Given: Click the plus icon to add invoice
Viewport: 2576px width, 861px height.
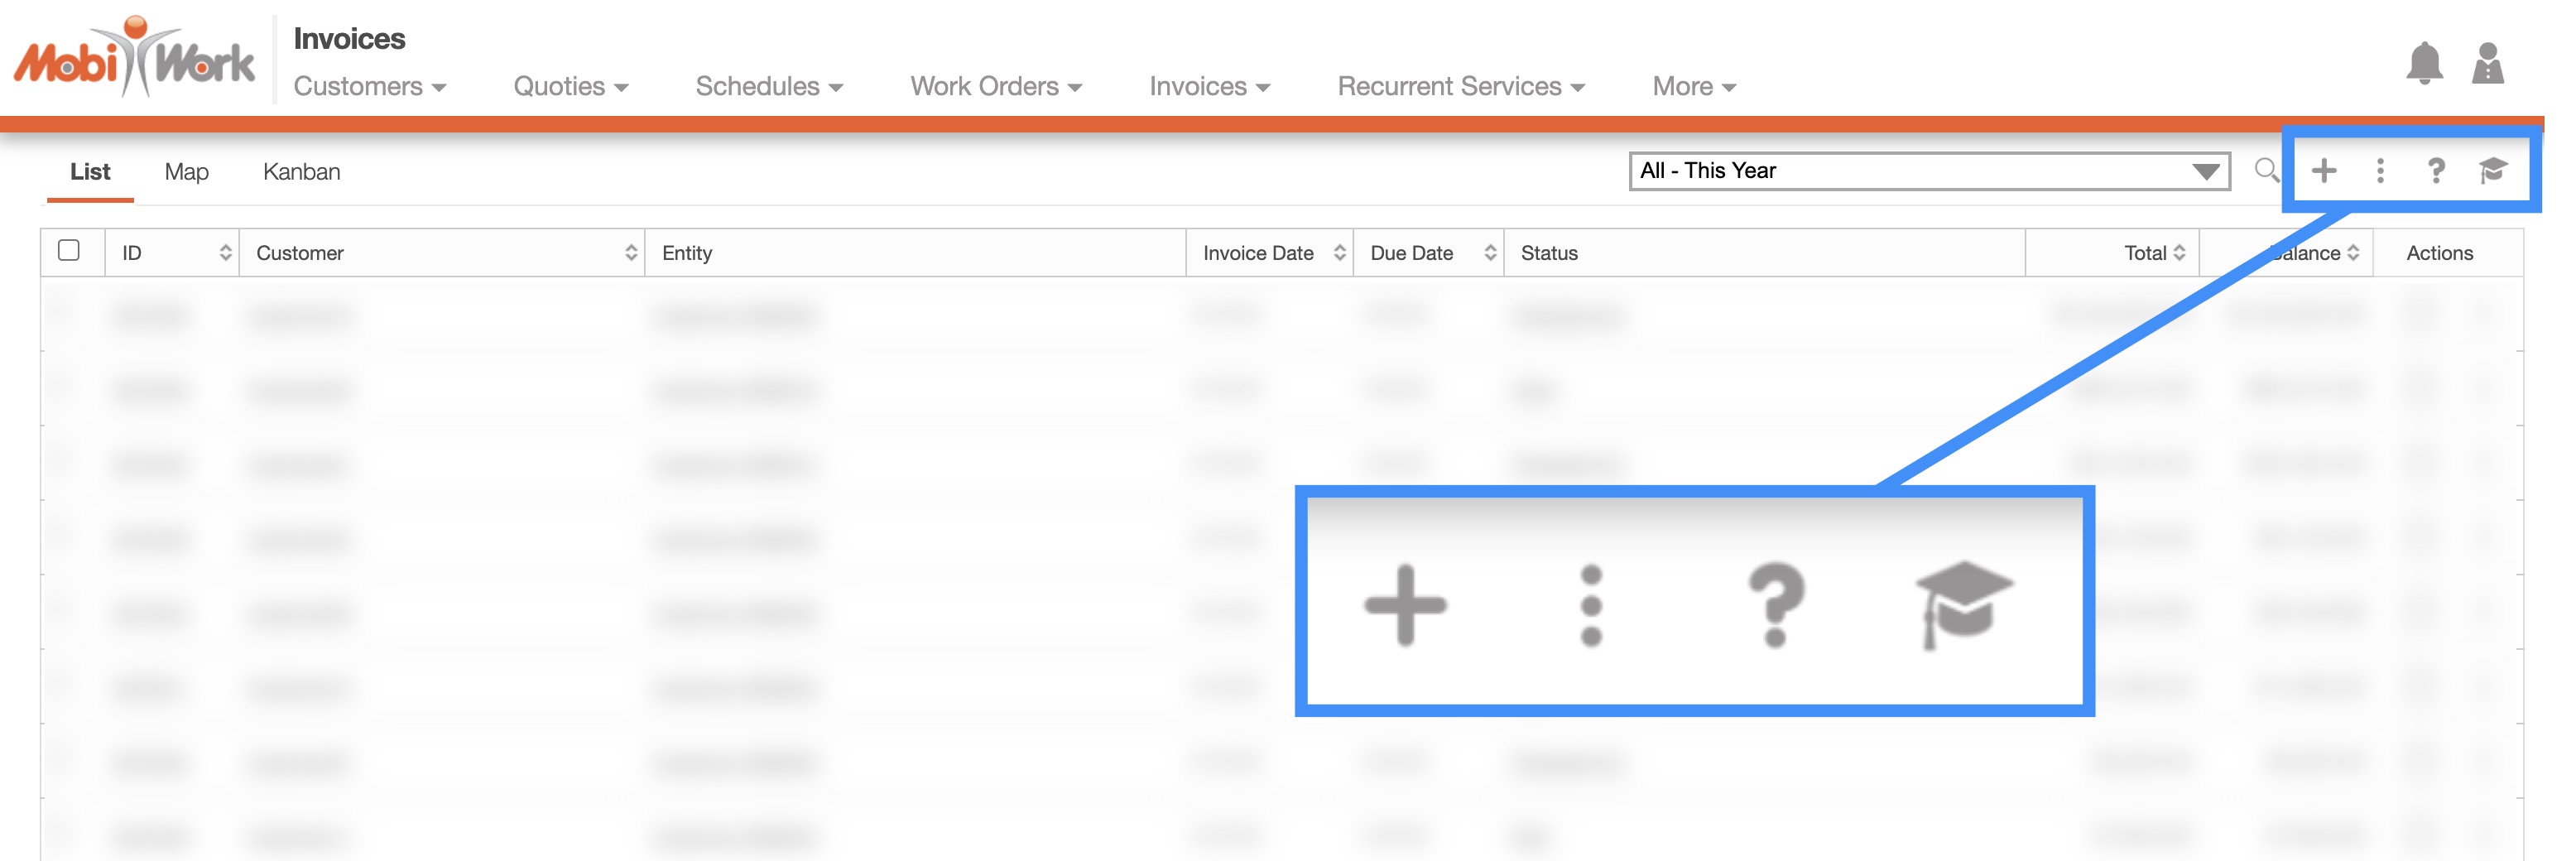Looking at the screenshot, I should tap(2323, 171).
